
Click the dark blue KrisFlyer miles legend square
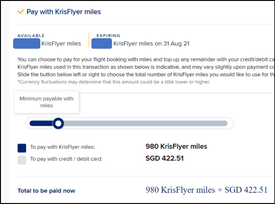(22, 148)
